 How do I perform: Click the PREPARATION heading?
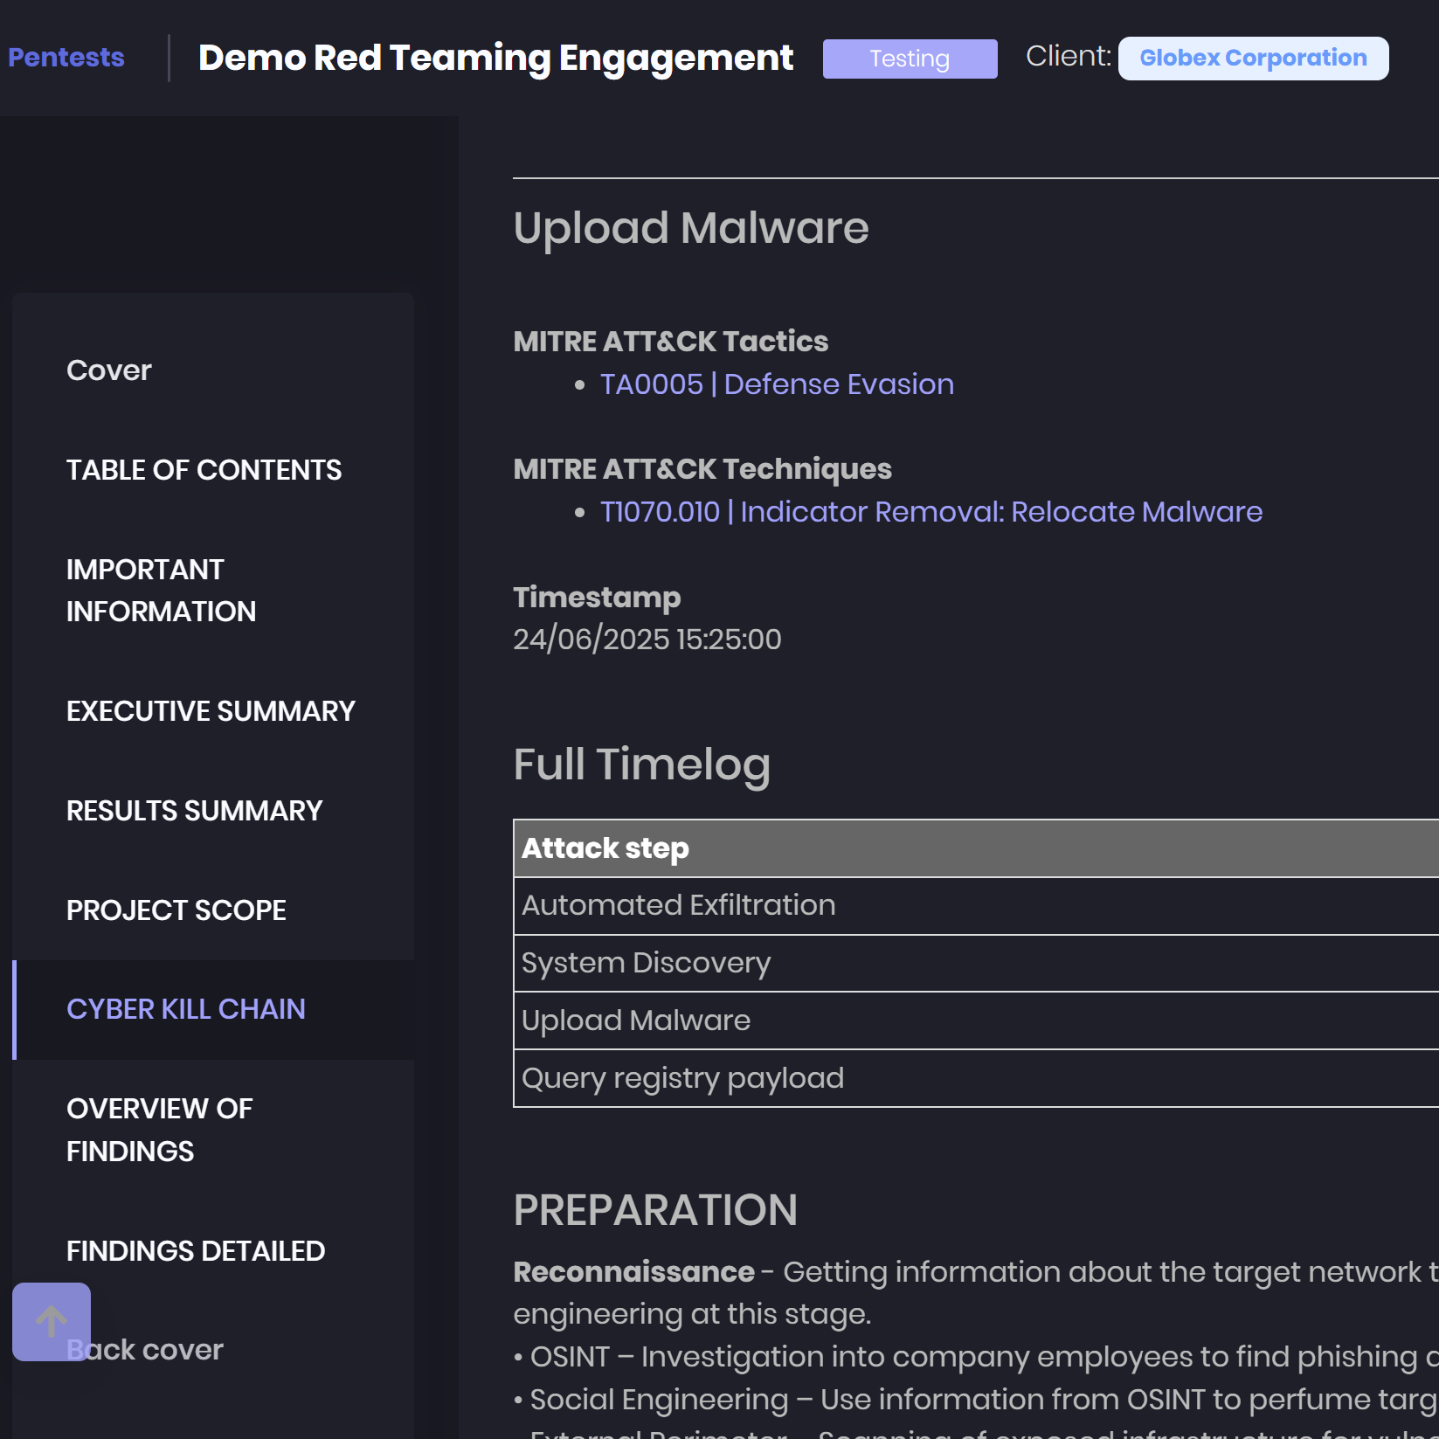pos(655,1210)
